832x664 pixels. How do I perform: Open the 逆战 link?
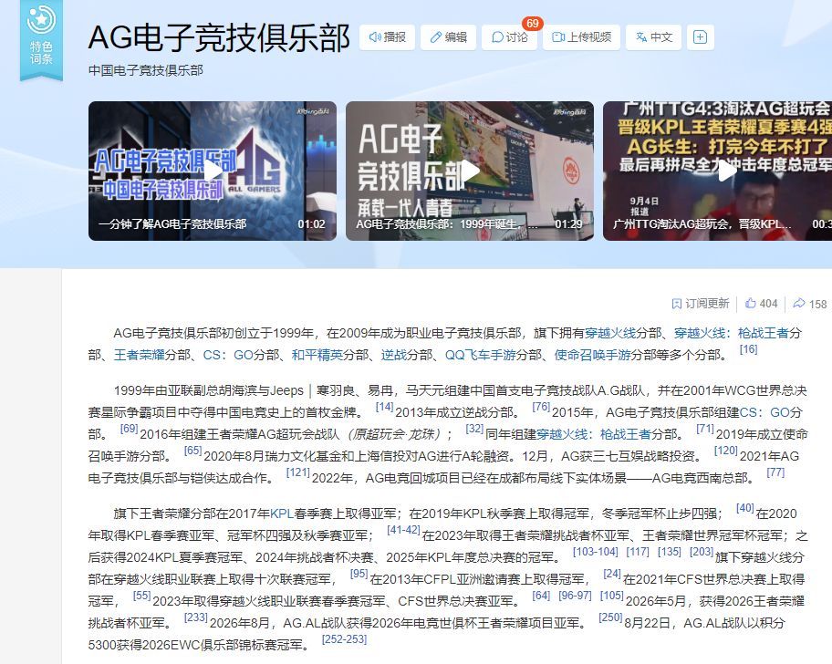(x=394, y=355)
